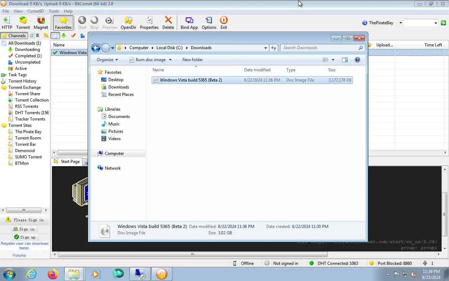Screen dimensions: 449x281
Task: Open The Pirate Bay site entry
Action: point(28,132)
